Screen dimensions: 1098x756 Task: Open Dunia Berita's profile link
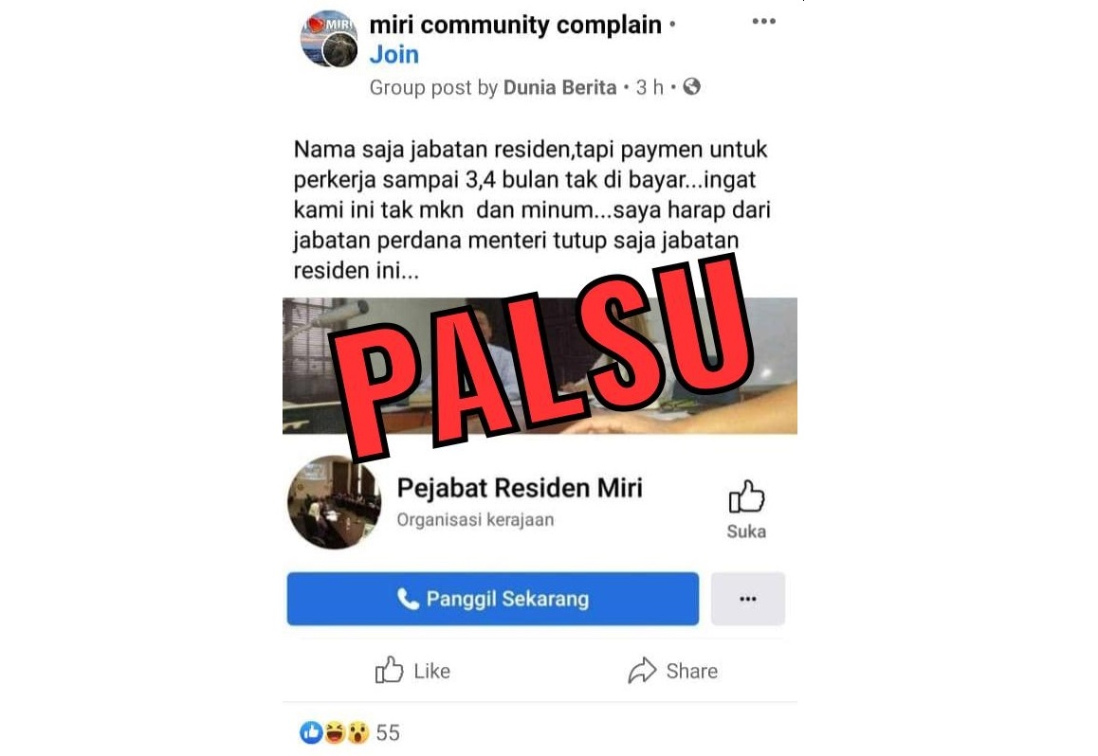[559, 87]
